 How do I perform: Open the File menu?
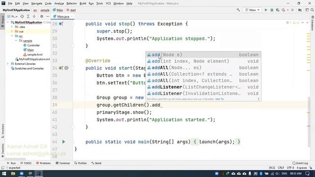click(10, 3)
